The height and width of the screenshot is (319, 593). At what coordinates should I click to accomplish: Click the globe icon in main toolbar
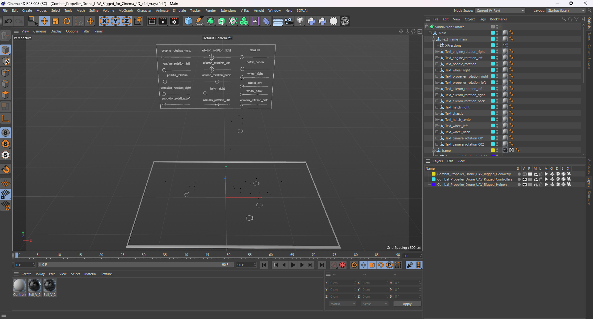pos(345,21)
